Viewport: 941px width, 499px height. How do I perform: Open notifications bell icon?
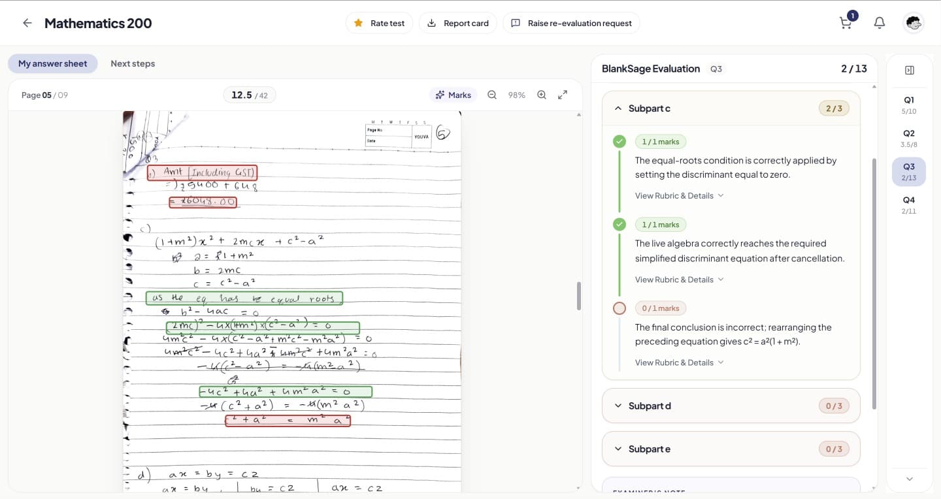[x=880, y=23]
